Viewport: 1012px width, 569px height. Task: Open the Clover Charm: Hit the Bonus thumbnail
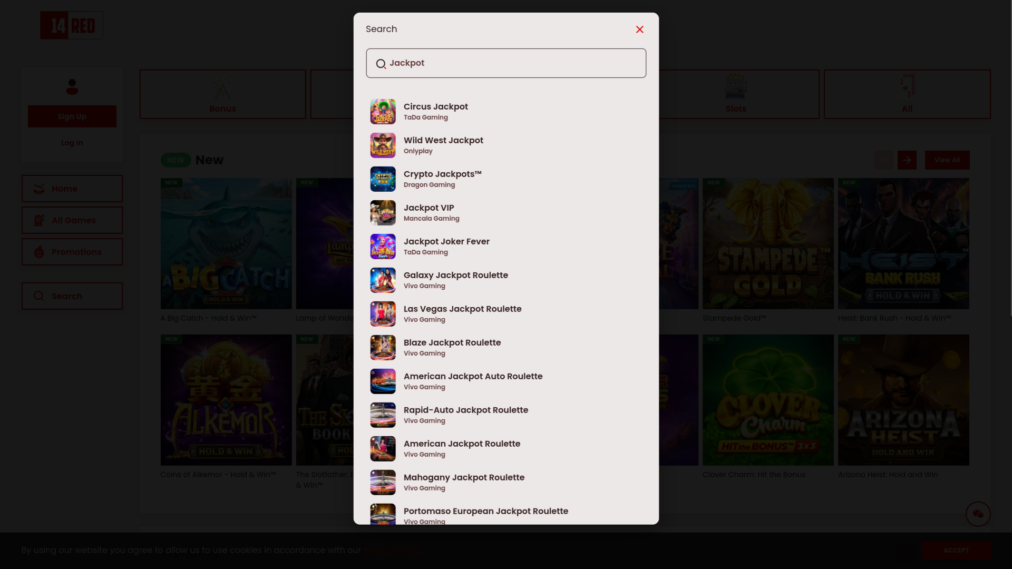pos(767,399)
